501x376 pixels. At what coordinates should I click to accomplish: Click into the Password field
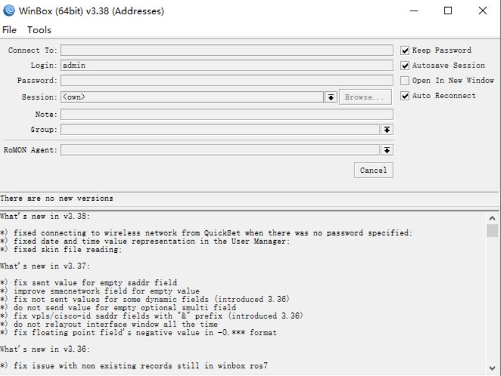pyautogui.click(x=227, y=81)
